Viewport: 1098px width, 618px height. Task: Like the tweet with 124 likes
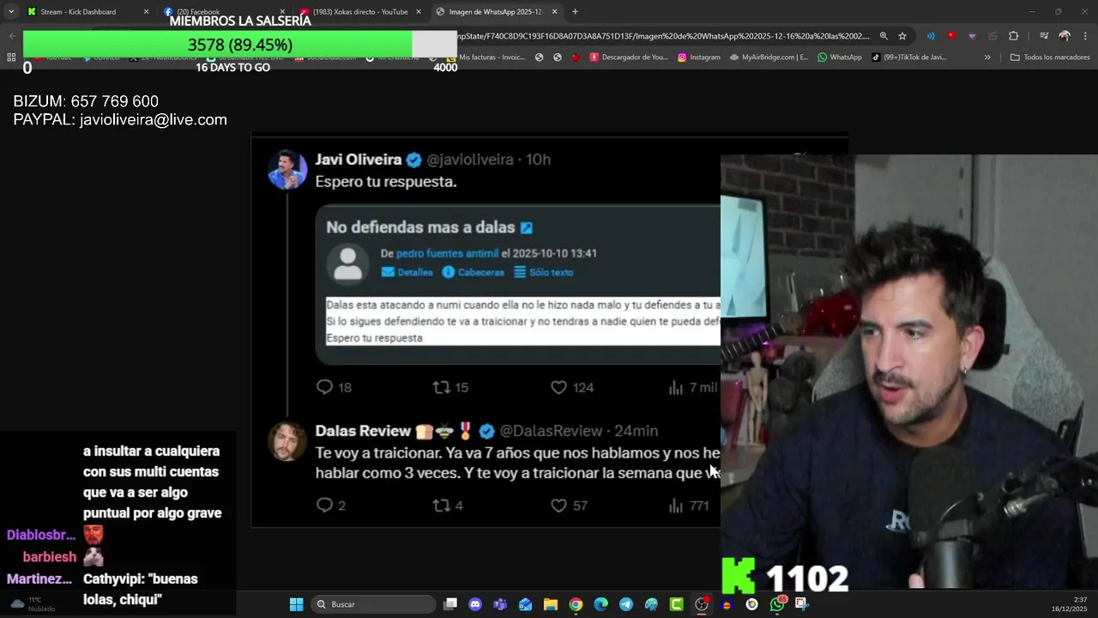558,387
